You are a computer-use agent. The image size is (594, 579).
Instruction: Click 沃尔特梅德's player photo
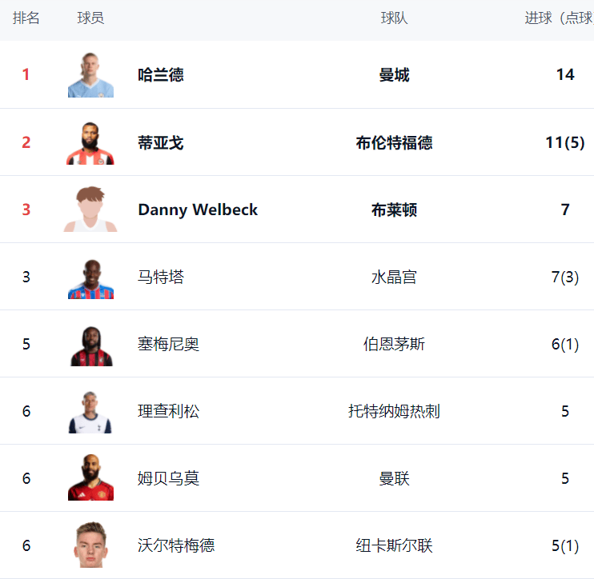(x=90, y=546)
